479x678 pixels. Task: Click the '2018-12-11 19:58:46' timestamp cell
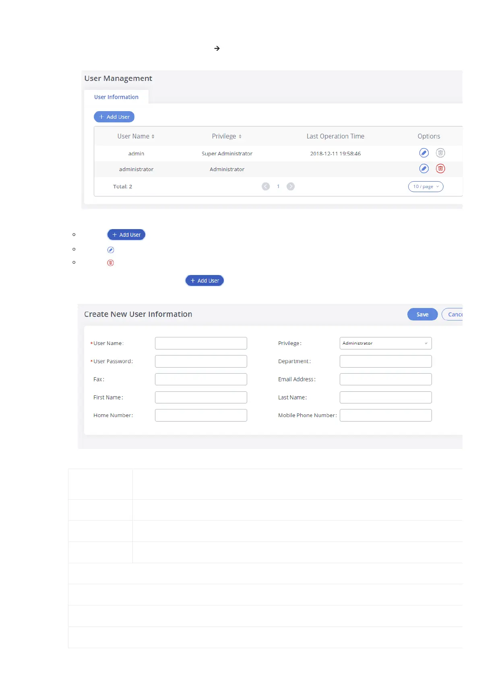(x=335, y=153)
